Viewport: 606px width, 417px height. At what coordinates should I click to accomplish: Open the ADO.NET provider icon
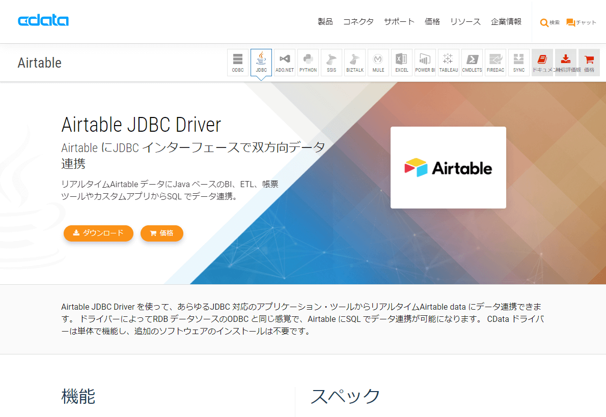point(285,63)
